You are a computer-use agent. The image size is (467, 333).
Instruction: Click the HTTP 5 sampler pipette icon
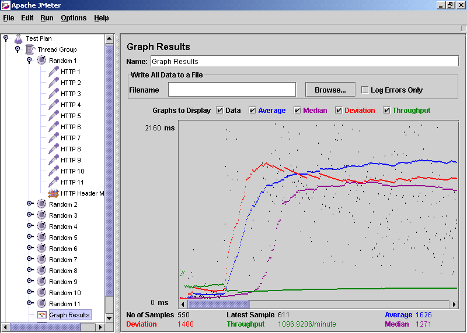point(54,116)
